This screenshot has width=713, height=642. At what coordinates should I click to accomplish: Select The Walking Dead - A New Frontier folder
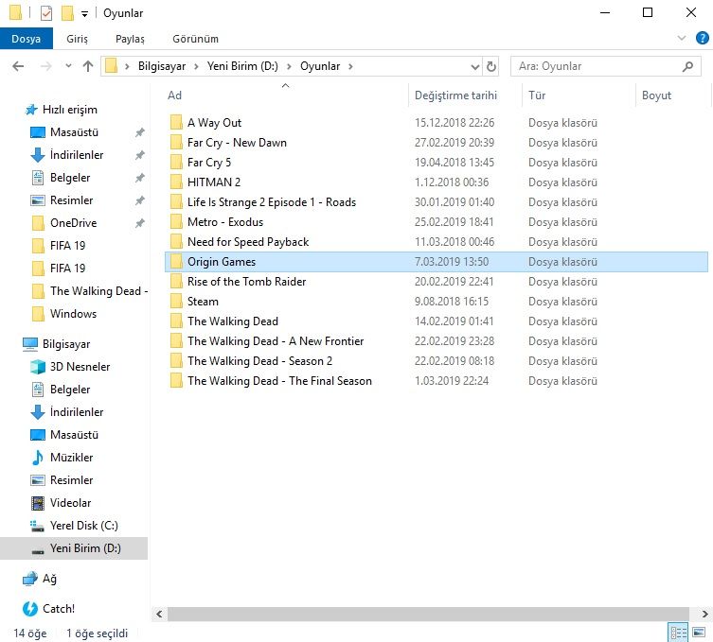(276, 341)
